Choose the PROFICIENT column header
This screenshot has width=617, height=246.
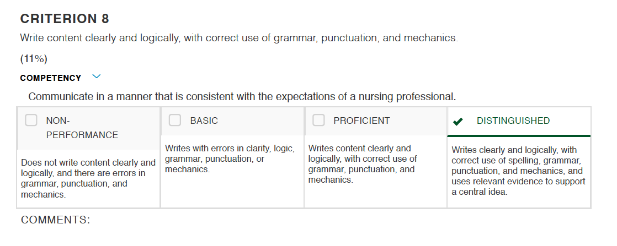(361, 121)
